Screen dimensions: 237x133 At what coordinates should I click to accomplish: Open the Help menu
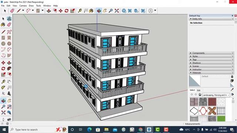[56, 6]
